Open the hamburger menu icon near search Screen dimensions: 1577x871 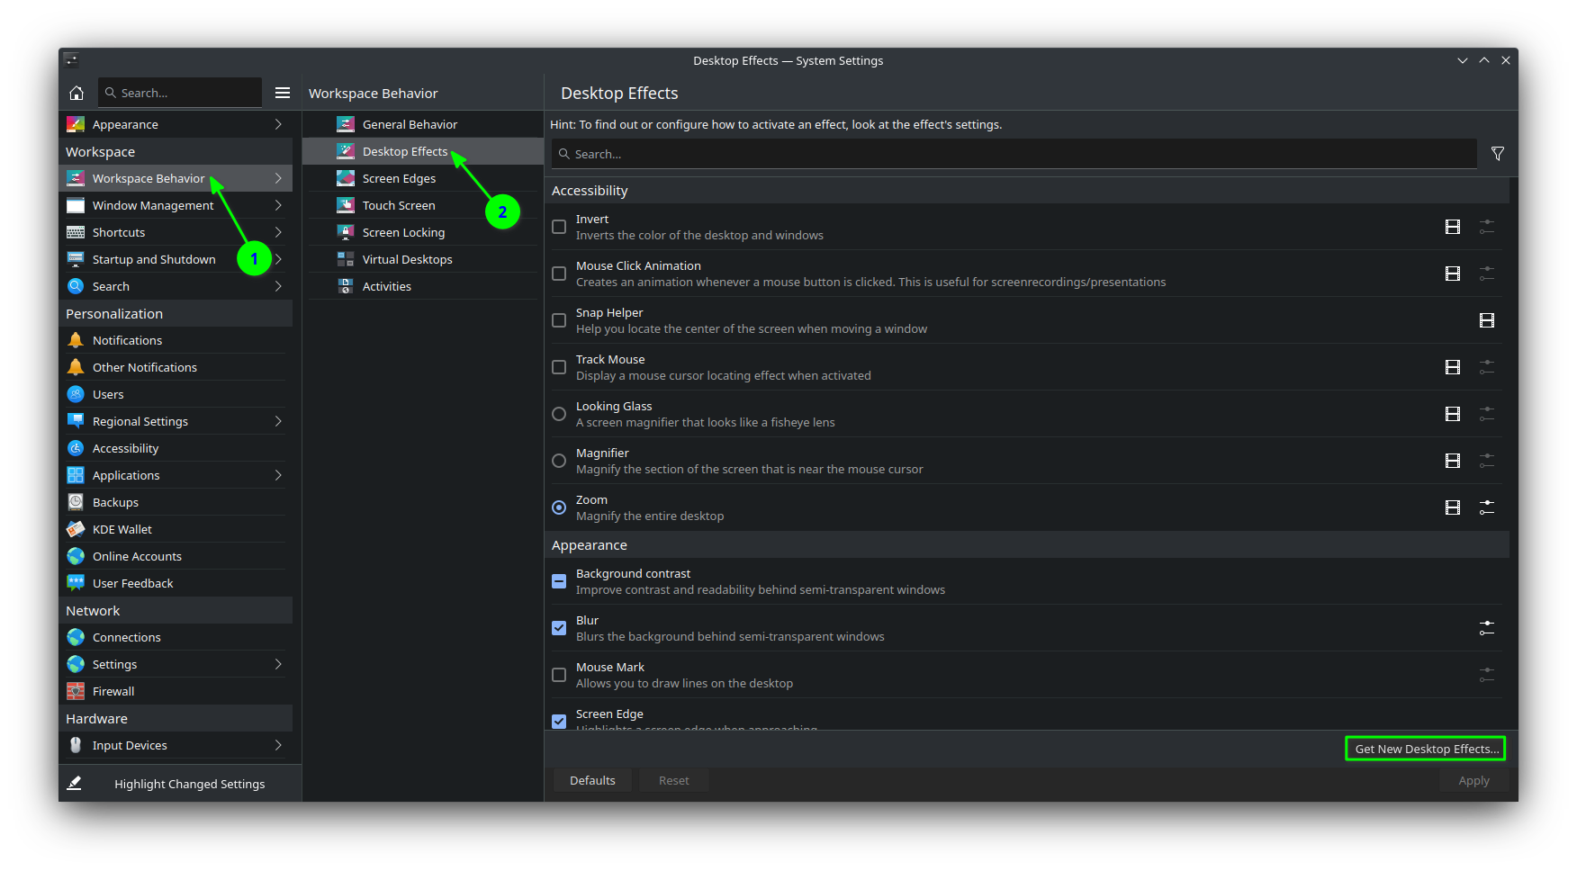[x=282, y=92]
